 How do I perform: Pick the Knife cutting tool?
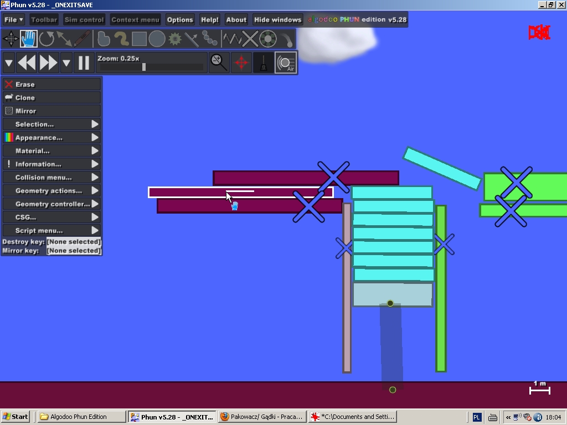tap(82, 39)
